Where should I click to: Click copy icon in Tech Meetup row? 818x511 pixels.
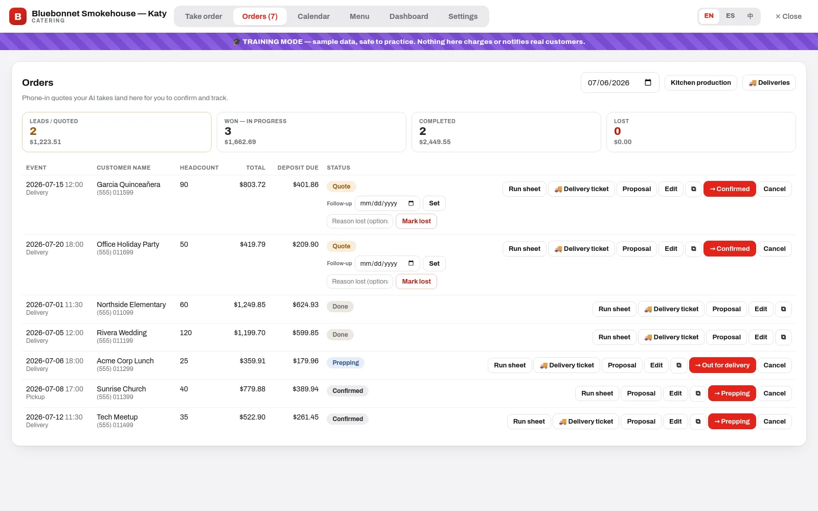pyautogui.click(x=698, y=422)
